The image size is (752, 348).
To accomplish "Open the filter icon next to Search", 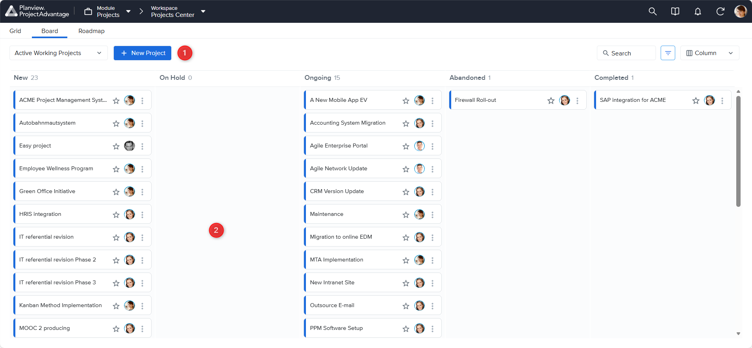I will (668, 53).
